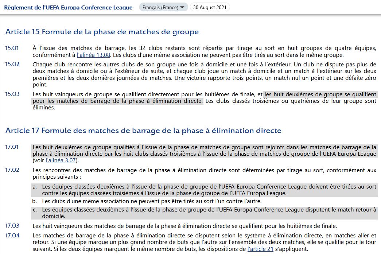Click paragraph number 15.01
Screen dimensions: 381x256
click(12, 48)
